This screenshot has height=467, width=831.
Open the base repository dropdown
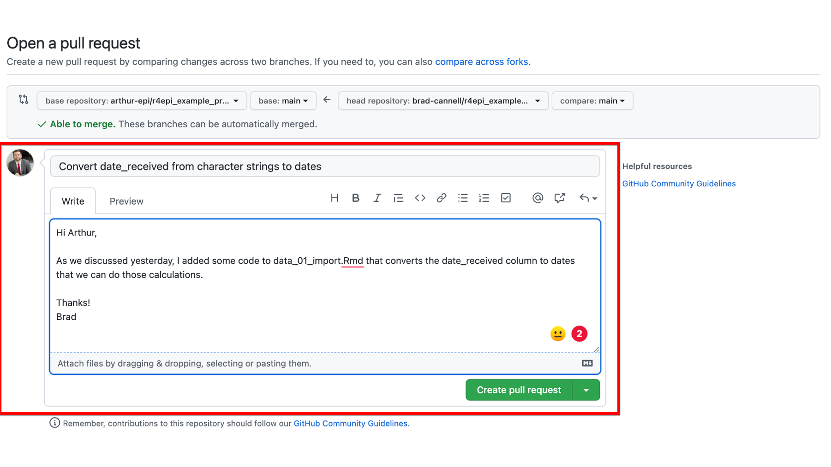(x=142, y=100)
